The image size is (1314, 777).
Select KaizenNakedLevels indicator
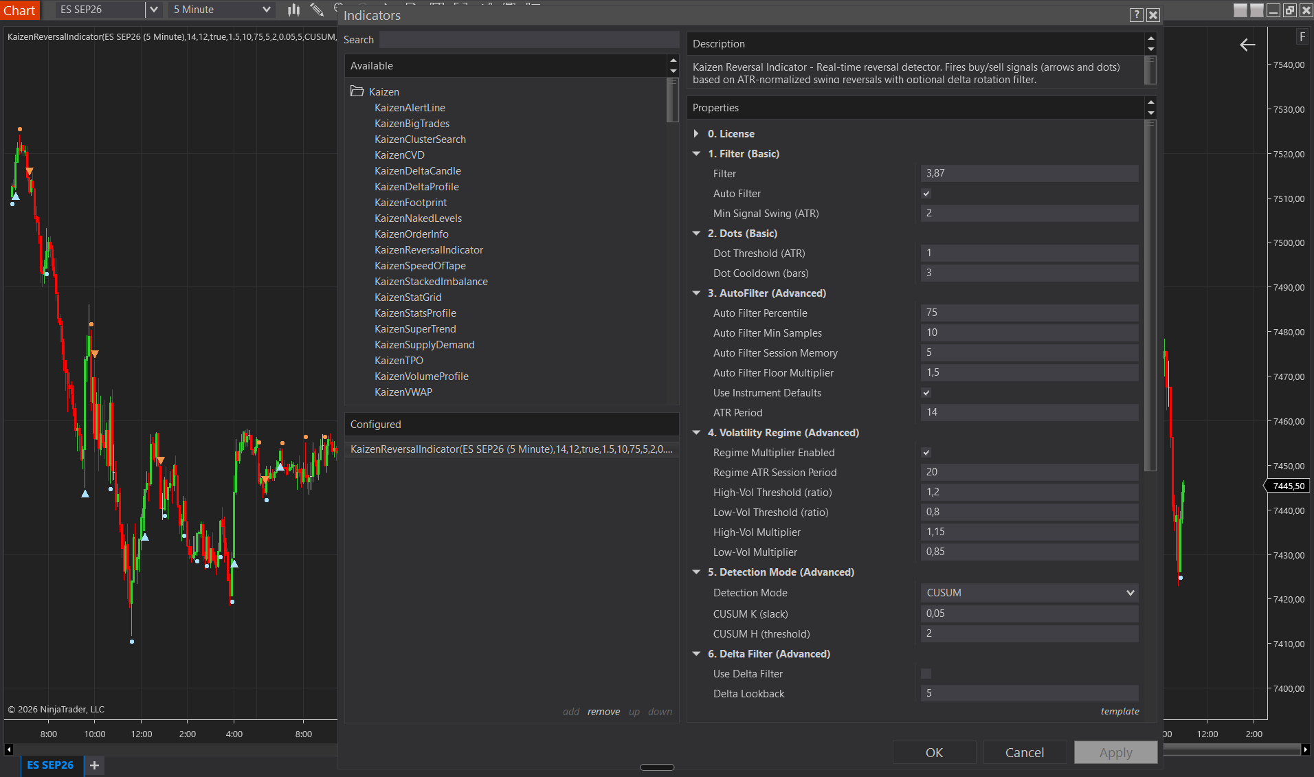coord(418,218)
